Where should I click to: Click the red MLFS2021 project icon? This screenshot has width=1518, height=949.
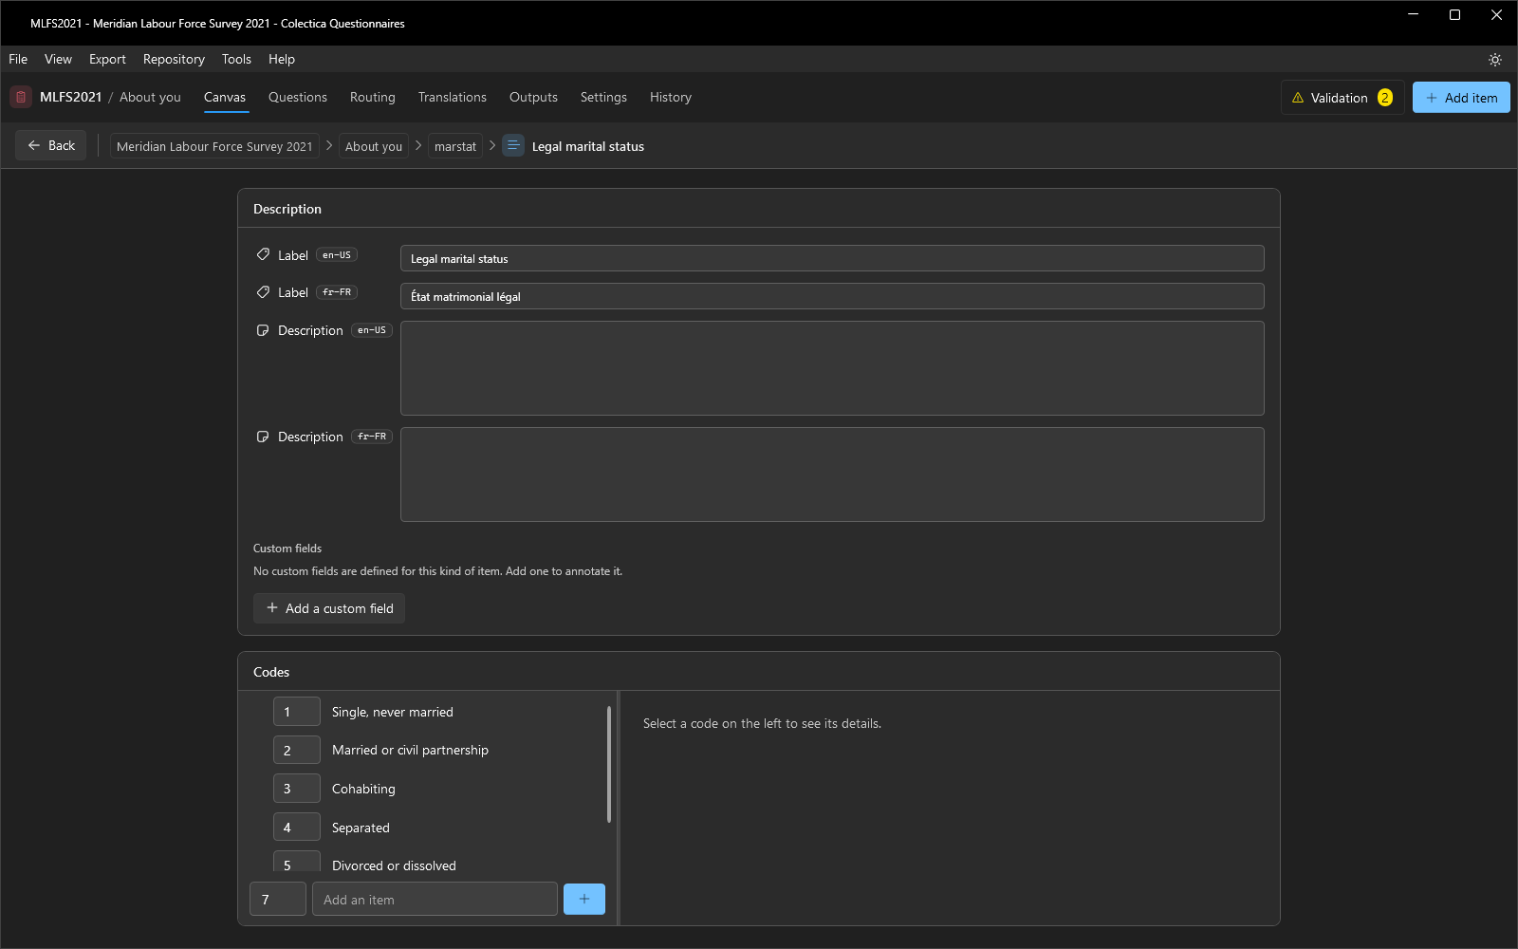click(x=21, y=97)
